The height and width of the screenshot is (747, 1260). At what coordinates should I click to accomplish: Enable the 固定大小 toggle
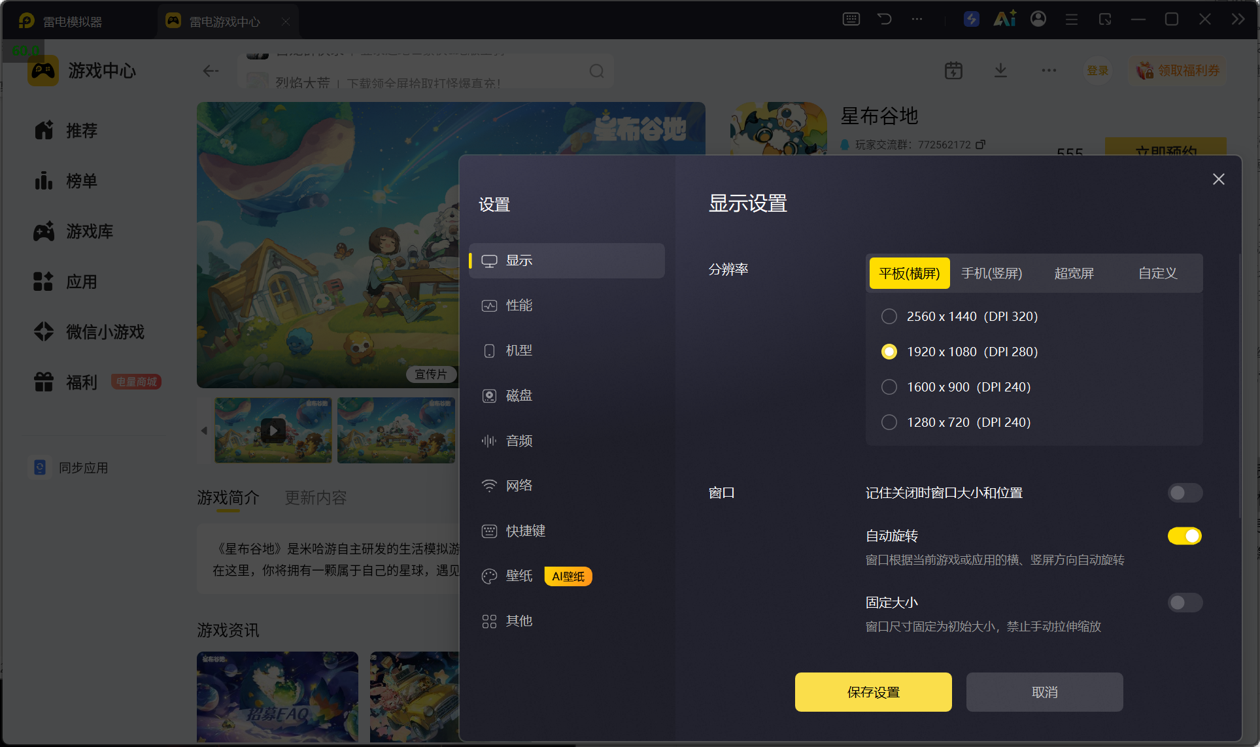point(1185,603)
